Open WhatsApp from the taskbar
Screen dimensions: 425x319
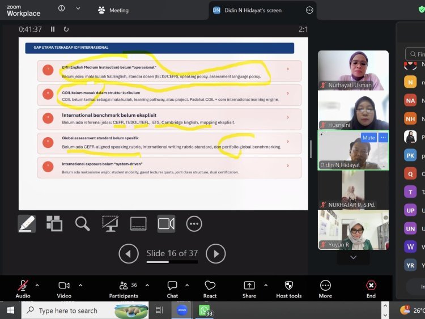(x=205, y=311)
